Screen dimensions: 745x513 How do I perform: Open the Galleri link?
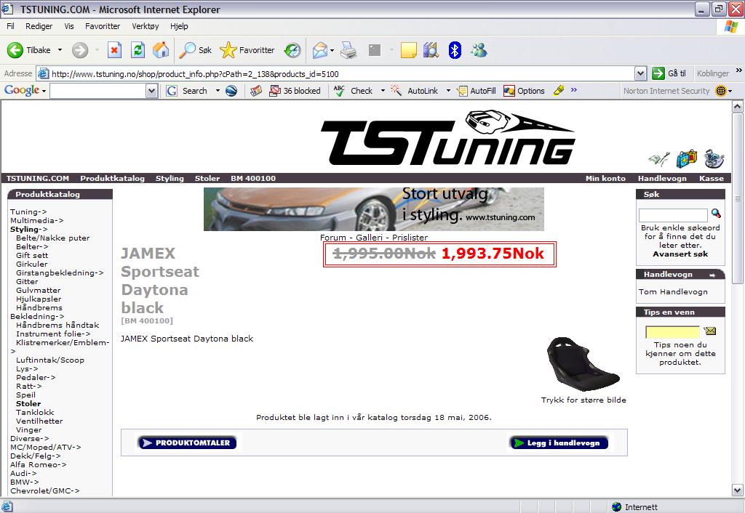tap(369, 238)
